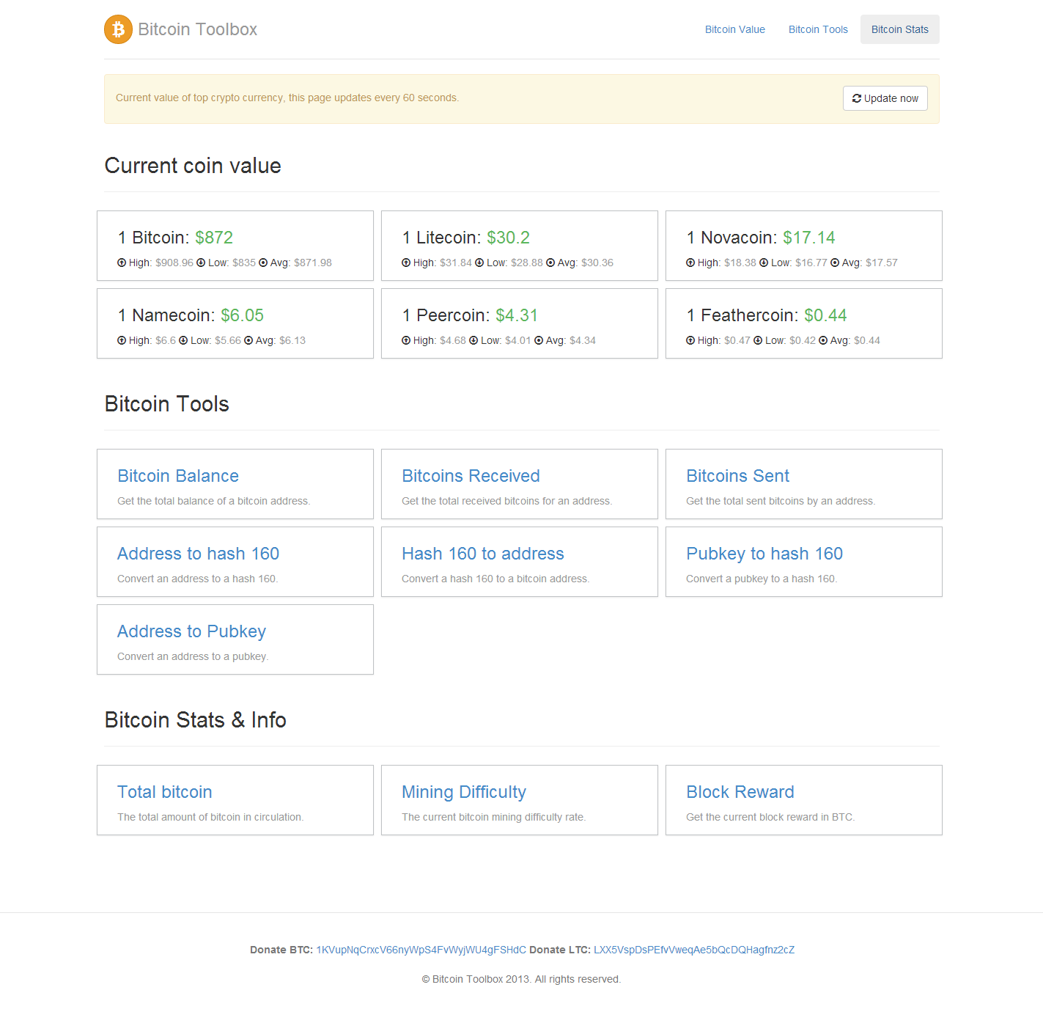This screenshot has height=1023, width=1043.
Task: Click the High up-arrow icon in Namecoin card
Action: click(x=122, y=340)
